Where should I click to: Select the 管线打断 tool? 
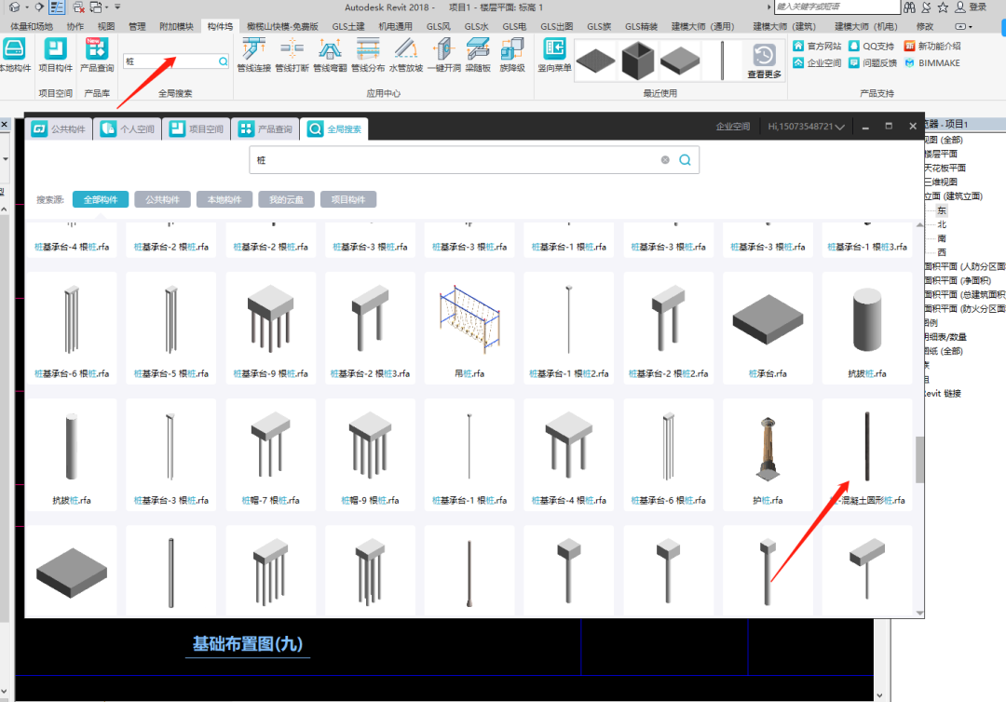pos(292,55)
